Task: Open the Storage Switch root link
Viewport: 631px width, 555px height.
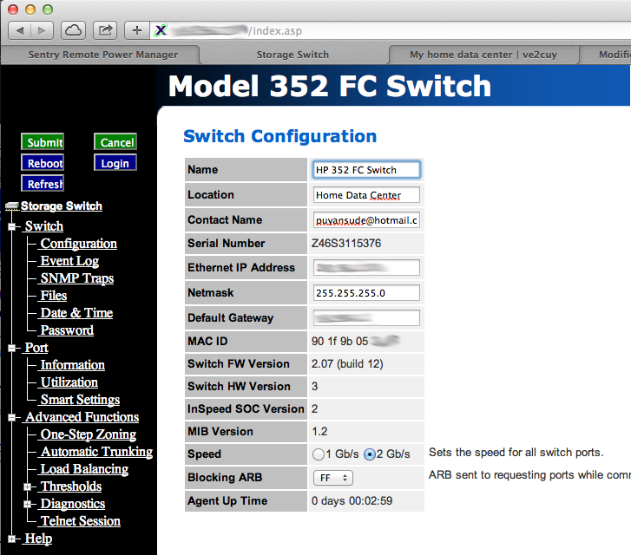Action: click(x=61, y=206)
